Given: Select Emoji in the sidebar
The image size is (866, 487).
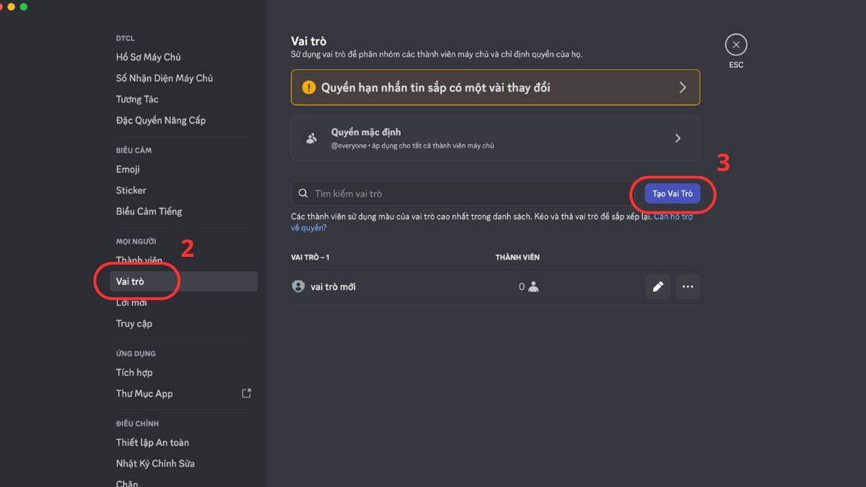Looking at the screenshot, I should (x=128, y=169).
